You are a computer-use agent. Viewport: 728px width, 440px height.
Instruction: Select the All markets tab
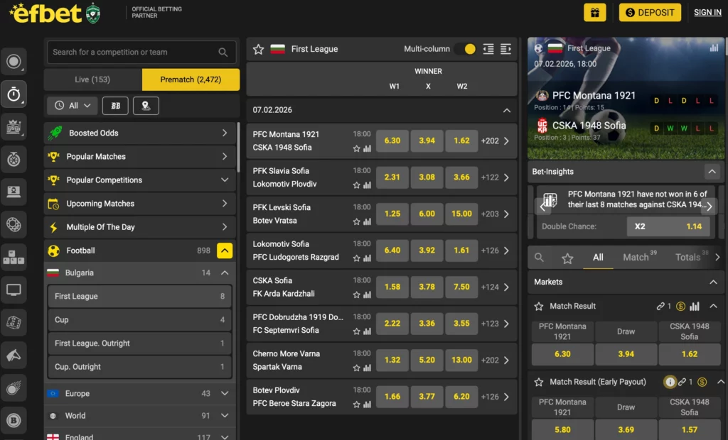598,258
